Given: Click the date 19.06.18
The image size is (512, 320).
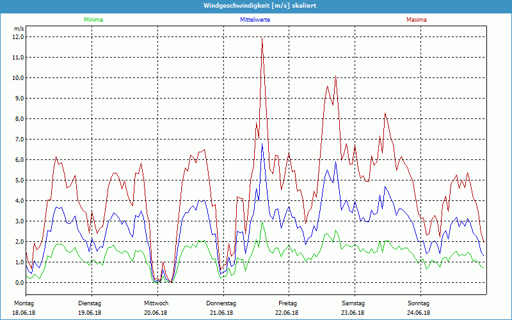Looking at the screenshot, I should click(90, 313).
